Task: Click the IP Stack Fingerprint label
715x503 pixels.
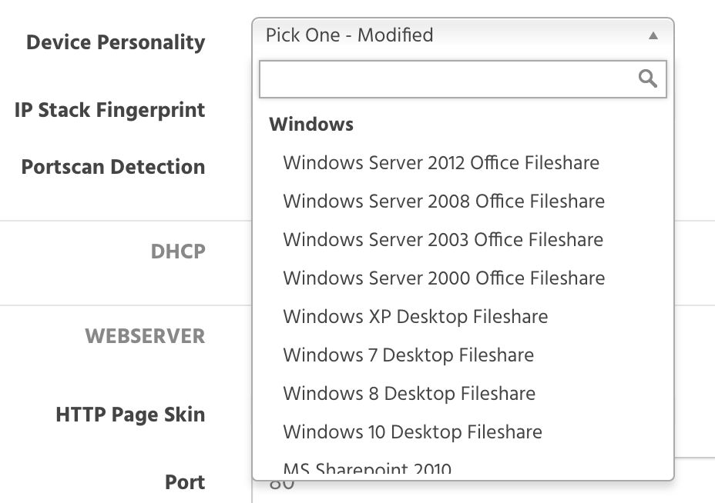Action: pos(109,110)
